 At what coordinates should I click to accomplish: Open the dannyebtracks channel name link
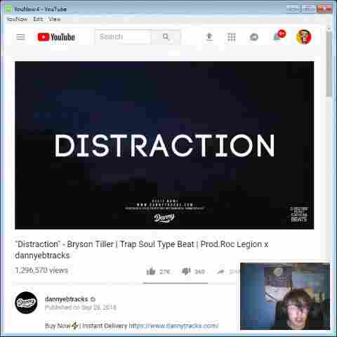tap(66, 299)
